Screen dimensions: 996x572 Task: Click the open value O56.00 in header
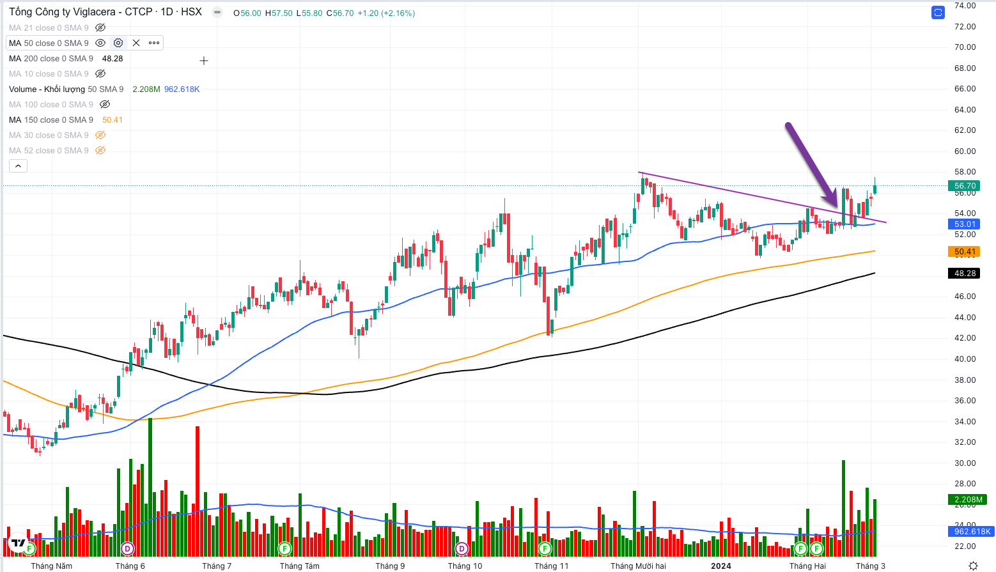[247, 13]
